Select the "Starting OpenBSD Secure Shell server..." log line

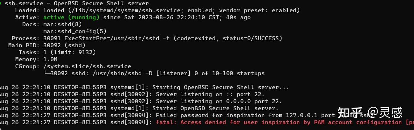click(x=220, y=87)
